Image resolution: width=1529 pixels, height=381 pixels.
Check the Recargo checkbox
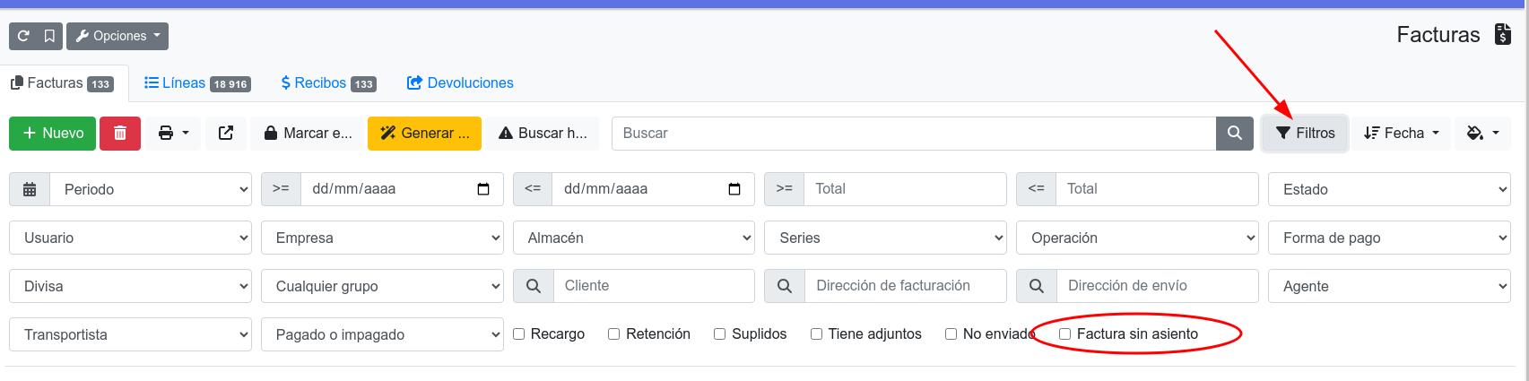coord(519,334)
